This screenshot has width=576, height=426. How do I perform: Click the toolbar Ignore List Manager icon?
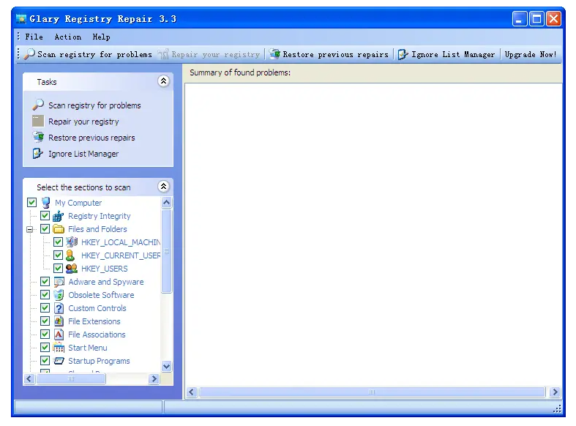tap(403, 54)
